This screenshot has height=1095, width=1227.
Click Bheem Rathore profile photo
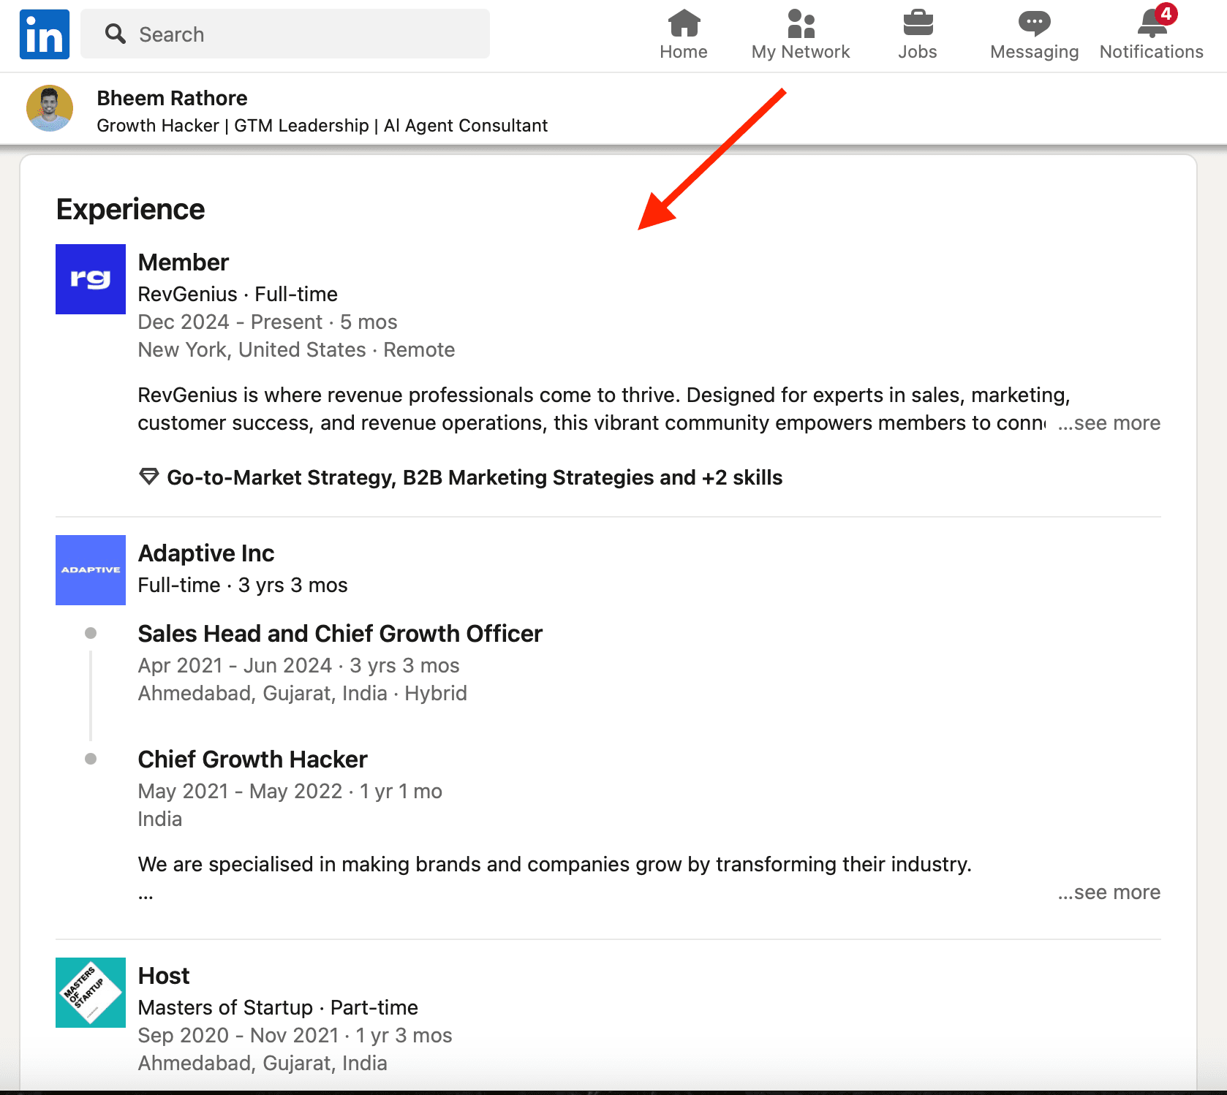tap(50, 109)
